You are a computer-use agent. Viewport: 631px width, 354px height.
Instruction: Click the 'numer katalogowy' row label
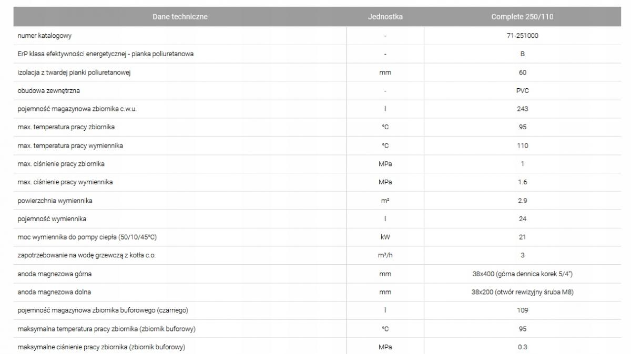click(44, 36)
